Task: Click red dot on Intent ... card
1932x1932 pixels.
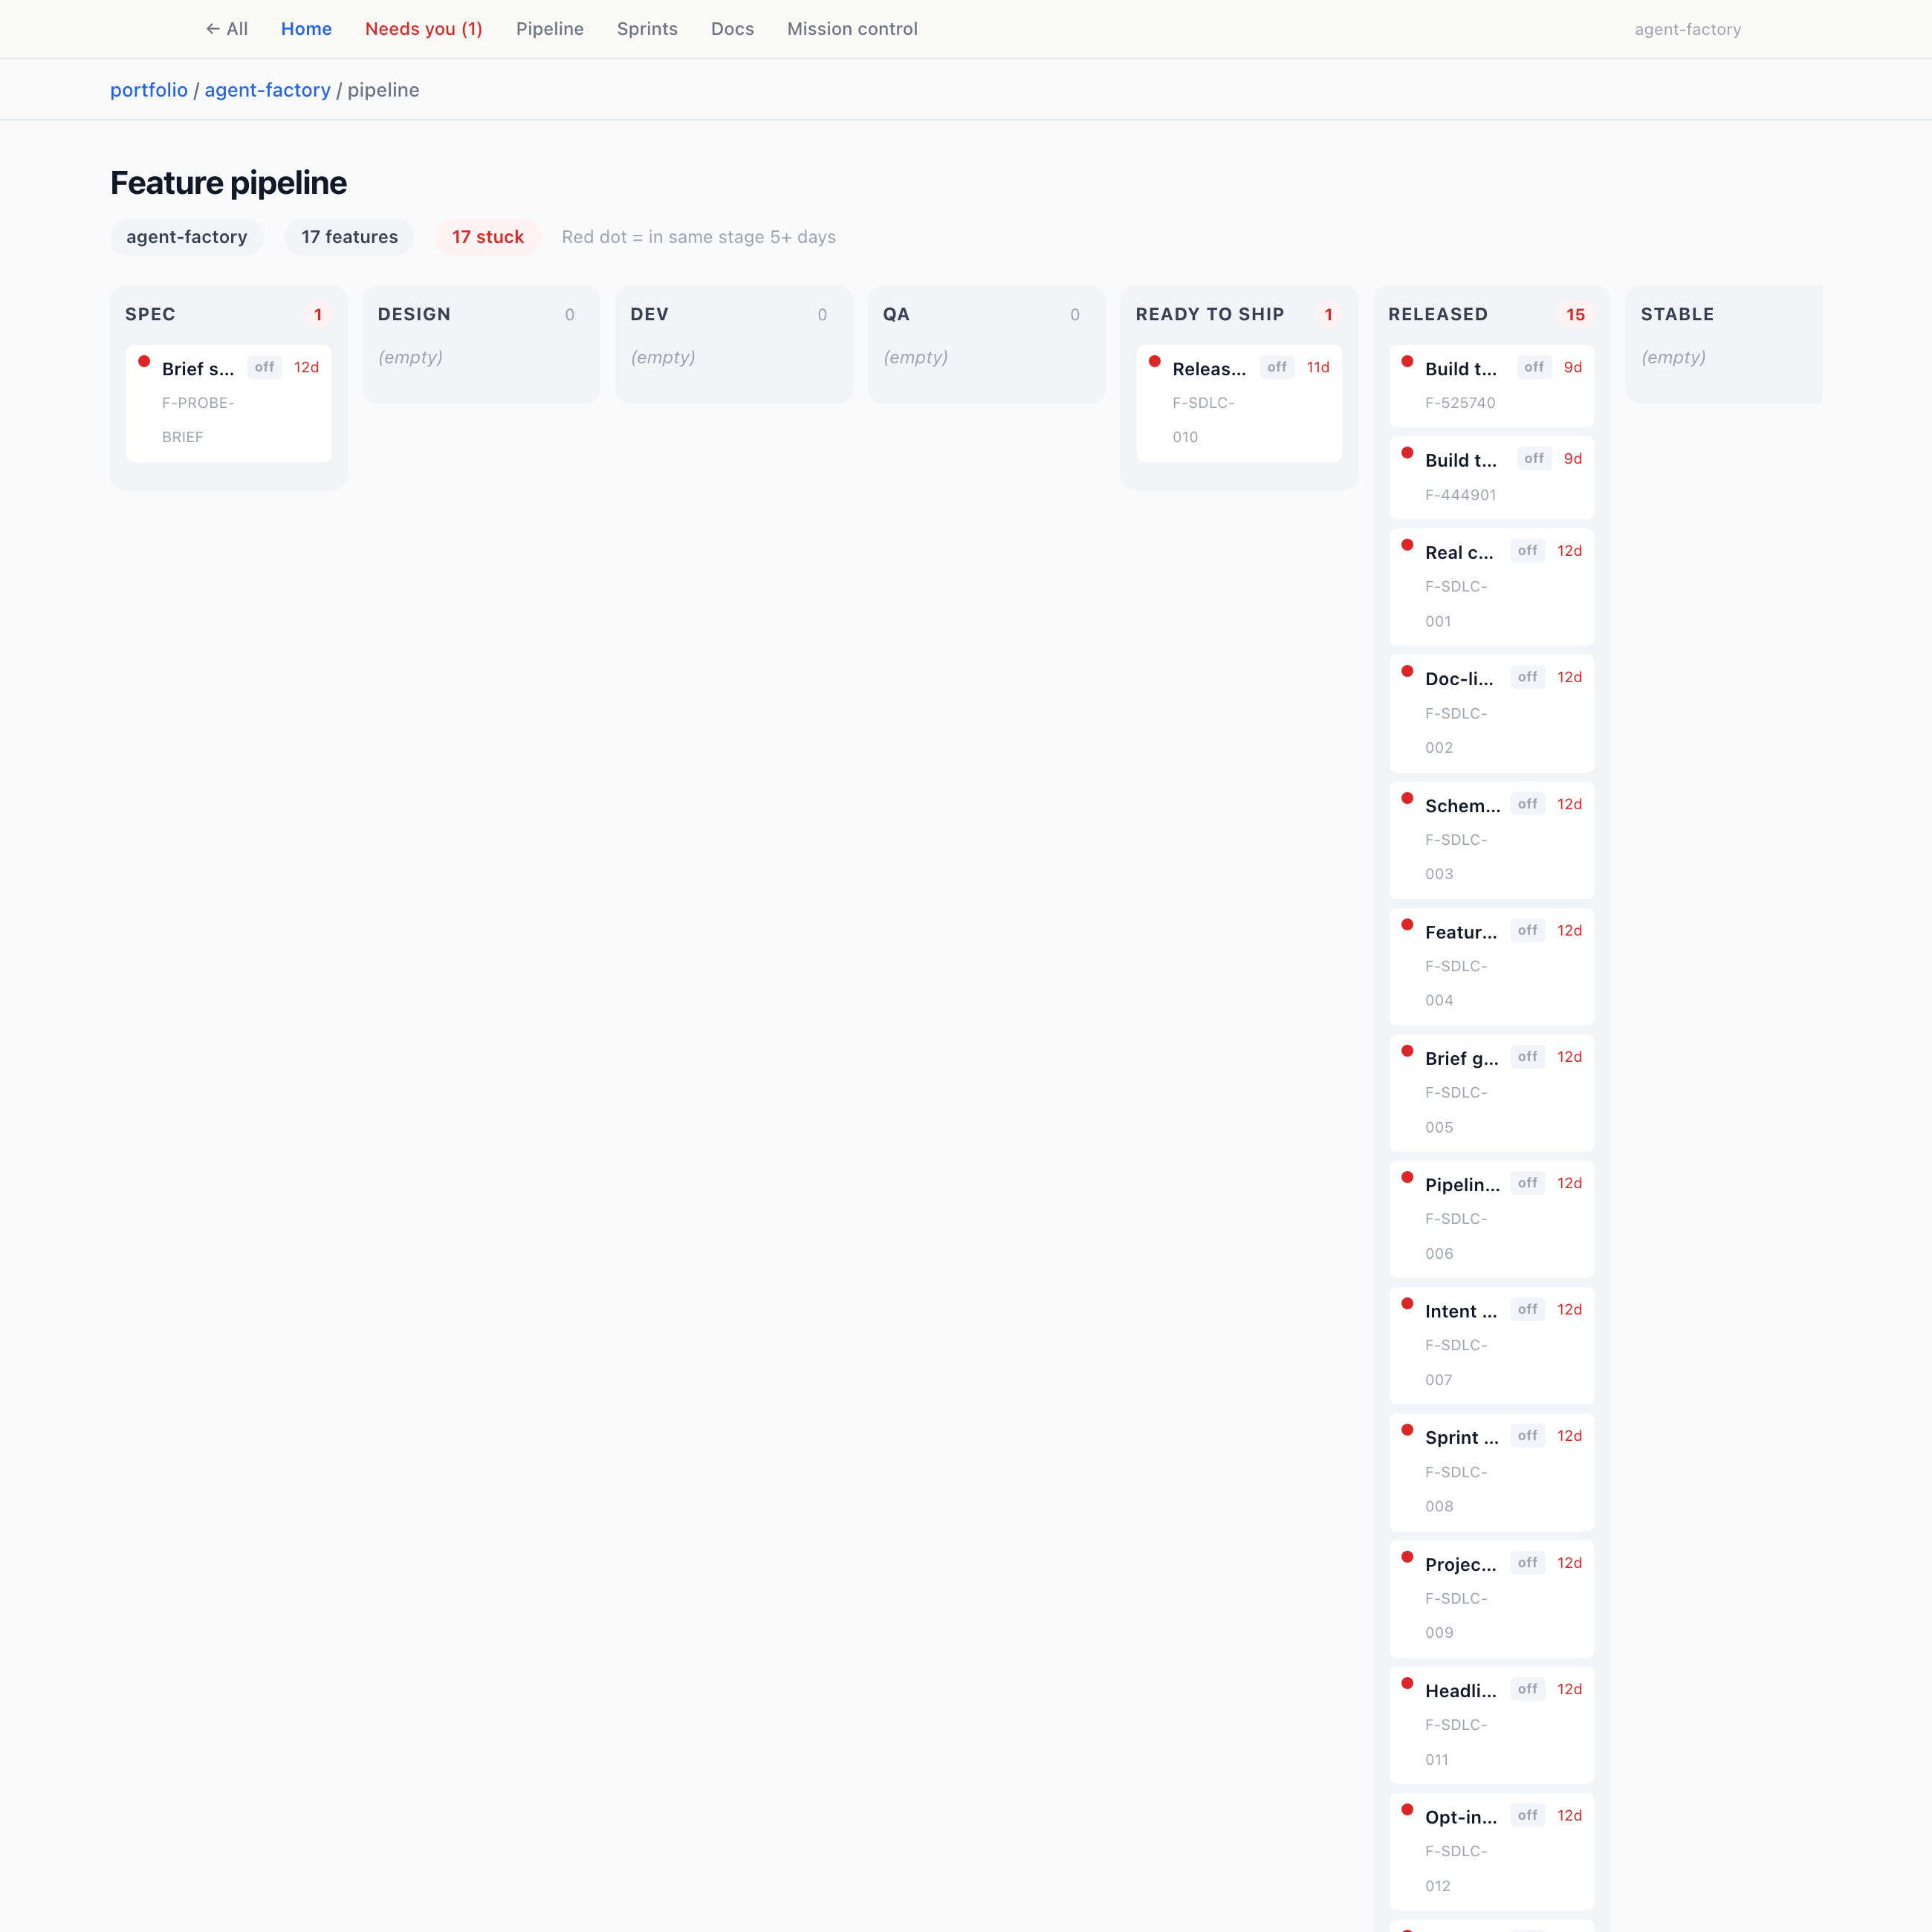Action: pos(1407,1304)
